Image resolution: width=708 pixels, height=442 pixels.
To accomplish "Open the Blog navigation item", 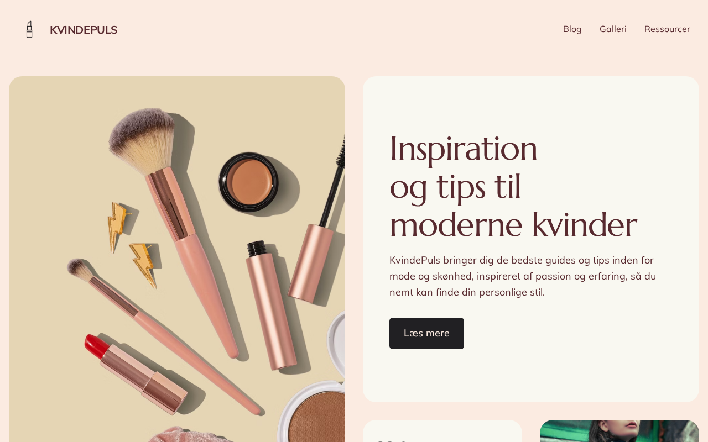I will pos(572,29).
